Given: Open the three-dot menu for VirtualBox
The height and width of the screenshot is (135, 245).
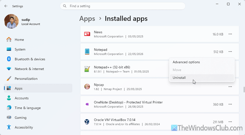Looking at the screenshot, I should pos(230,122).
